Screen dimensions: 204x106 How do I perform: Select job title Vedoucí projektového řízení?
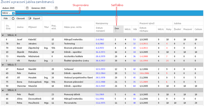click(x=78, y=78)
